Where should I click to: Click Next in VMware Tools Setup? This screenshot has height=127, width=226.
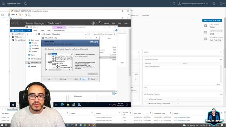[84, 79]
